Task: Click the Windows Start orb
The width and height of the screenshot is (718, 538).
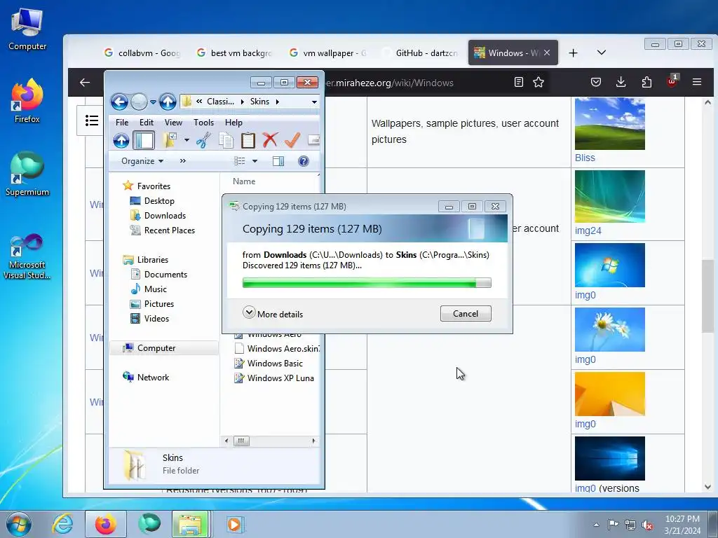Action: tap(19, 524)
